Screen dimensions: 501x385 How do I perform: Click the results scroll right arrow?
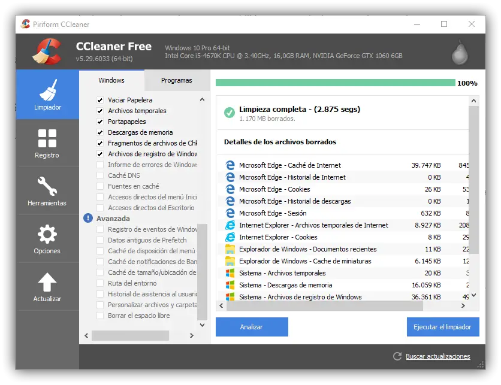(x=463, y=305)
